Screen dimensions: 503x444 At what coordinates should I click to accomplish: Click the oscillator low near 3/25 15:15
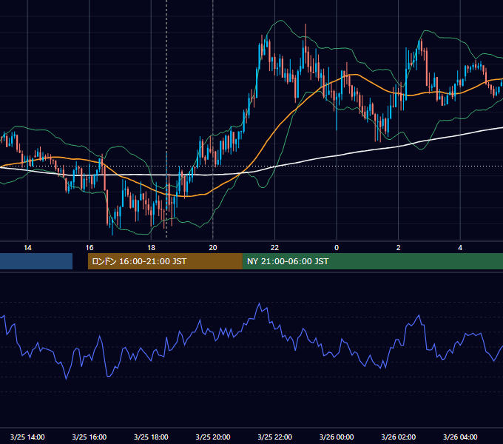[67, 379]
